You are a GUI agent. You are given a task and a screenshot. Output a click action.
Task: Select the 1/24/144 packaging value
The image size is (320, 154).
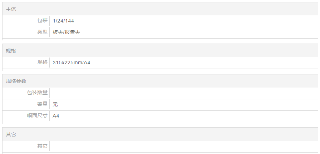(63, 21)
